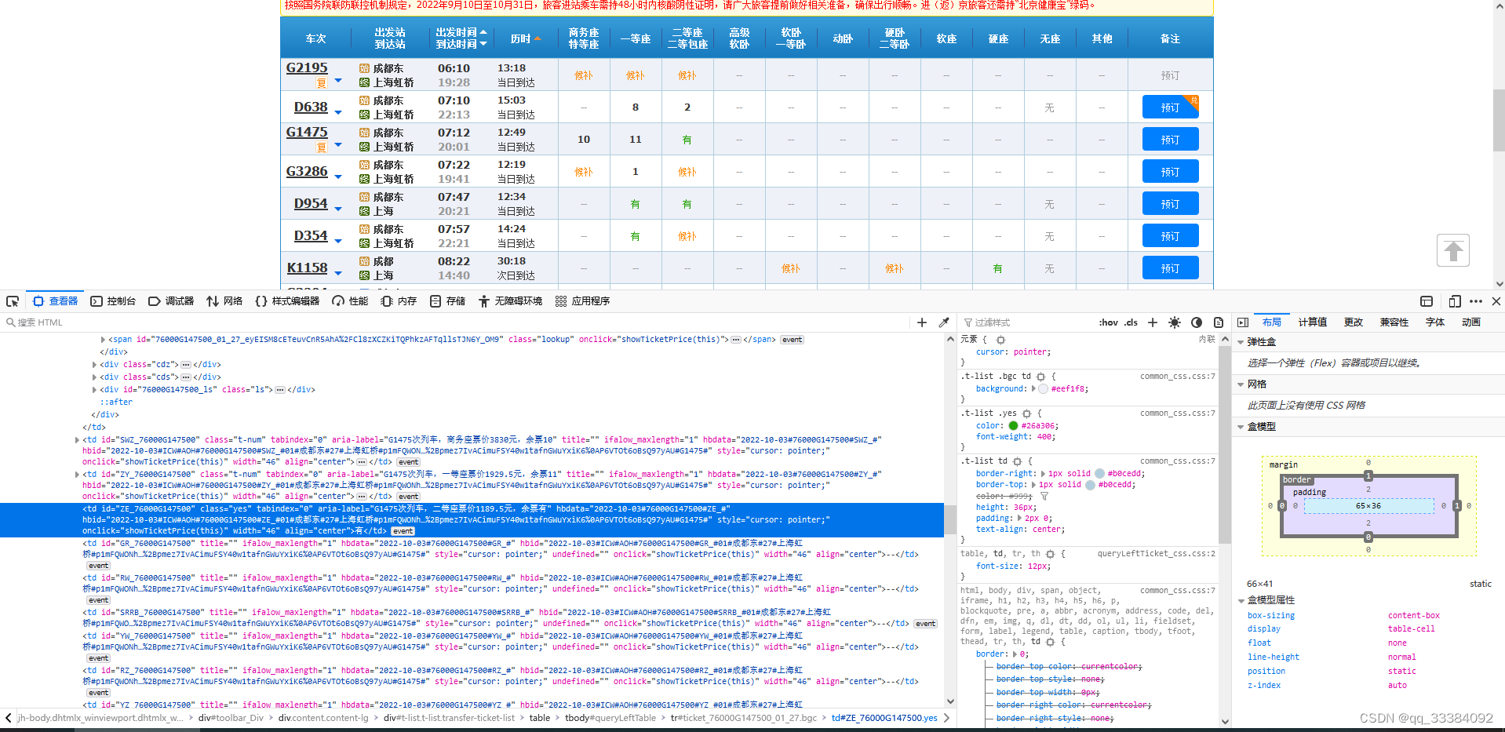
Task: Expand stops dropdown arrow for G3286
Action: [x=338, y=177]
